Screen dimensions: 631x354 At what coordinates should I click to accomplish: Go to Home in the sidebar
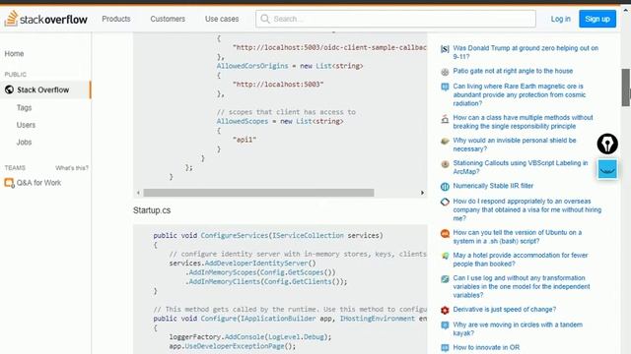coord(14,53)
